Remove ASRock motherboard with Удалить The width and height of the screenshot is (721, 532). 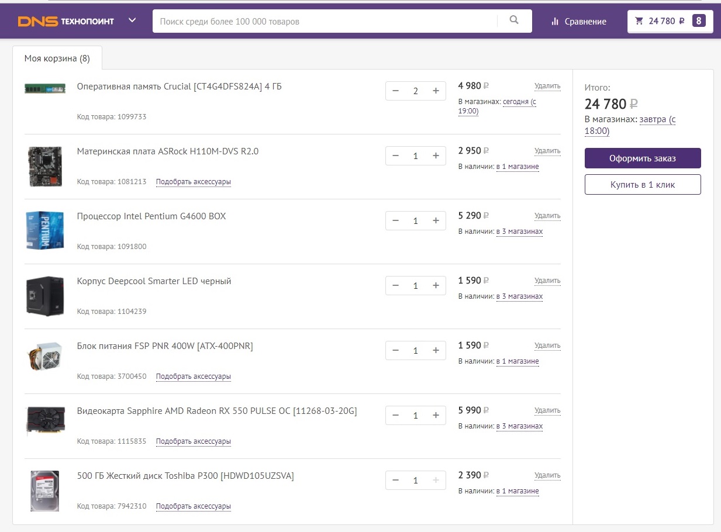point(547,151)
